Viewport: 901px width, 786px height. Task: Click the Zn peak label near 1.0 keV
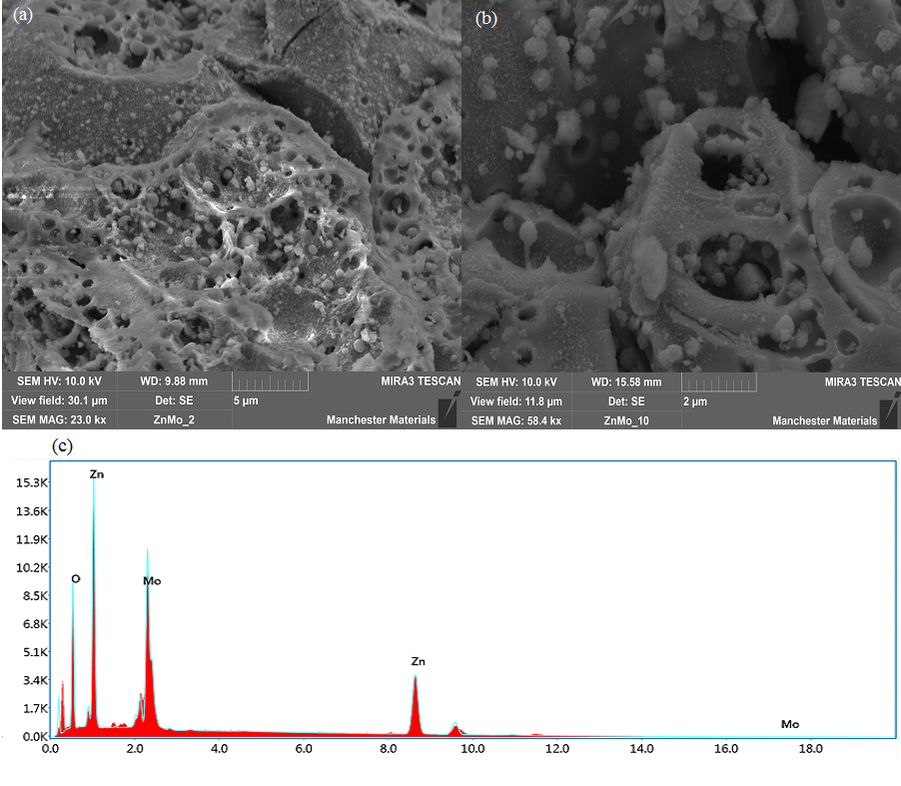coord(97,474)
